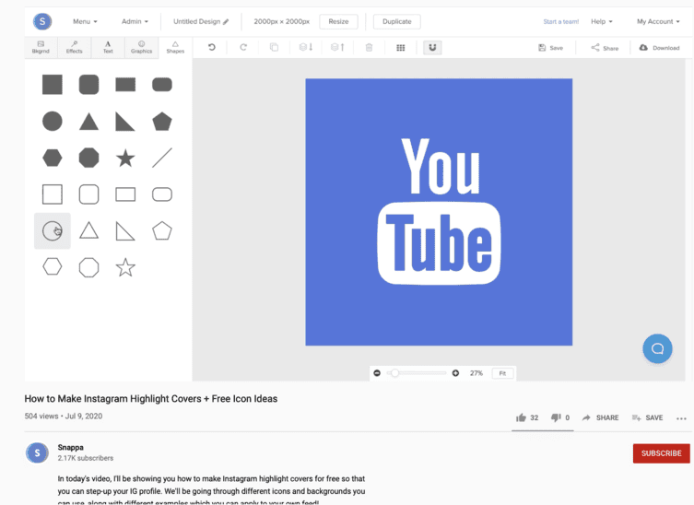Open the Snappa channel name link
Screen dimensions: 694x505
click(x=70, y=448)
